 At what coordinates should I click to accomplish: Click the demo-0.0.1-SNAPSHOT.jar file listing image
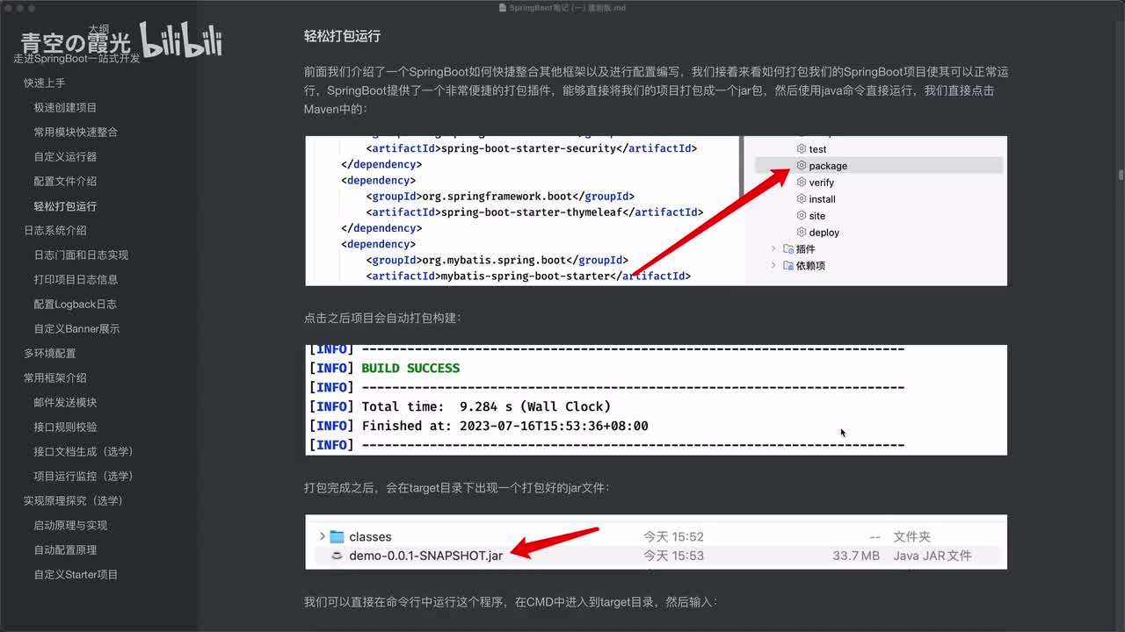pyautogui.click(x=656, y=542)
